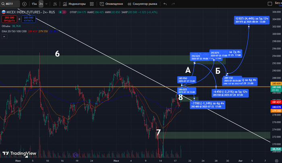Switch to the 15м timeframe
The height and width of the screenshot is (163, 282).
34,4
